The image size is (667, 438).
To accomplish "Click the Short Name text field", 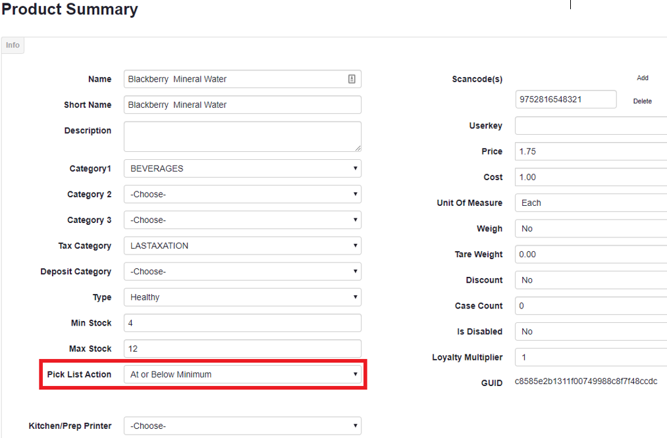I will point(242,105).
